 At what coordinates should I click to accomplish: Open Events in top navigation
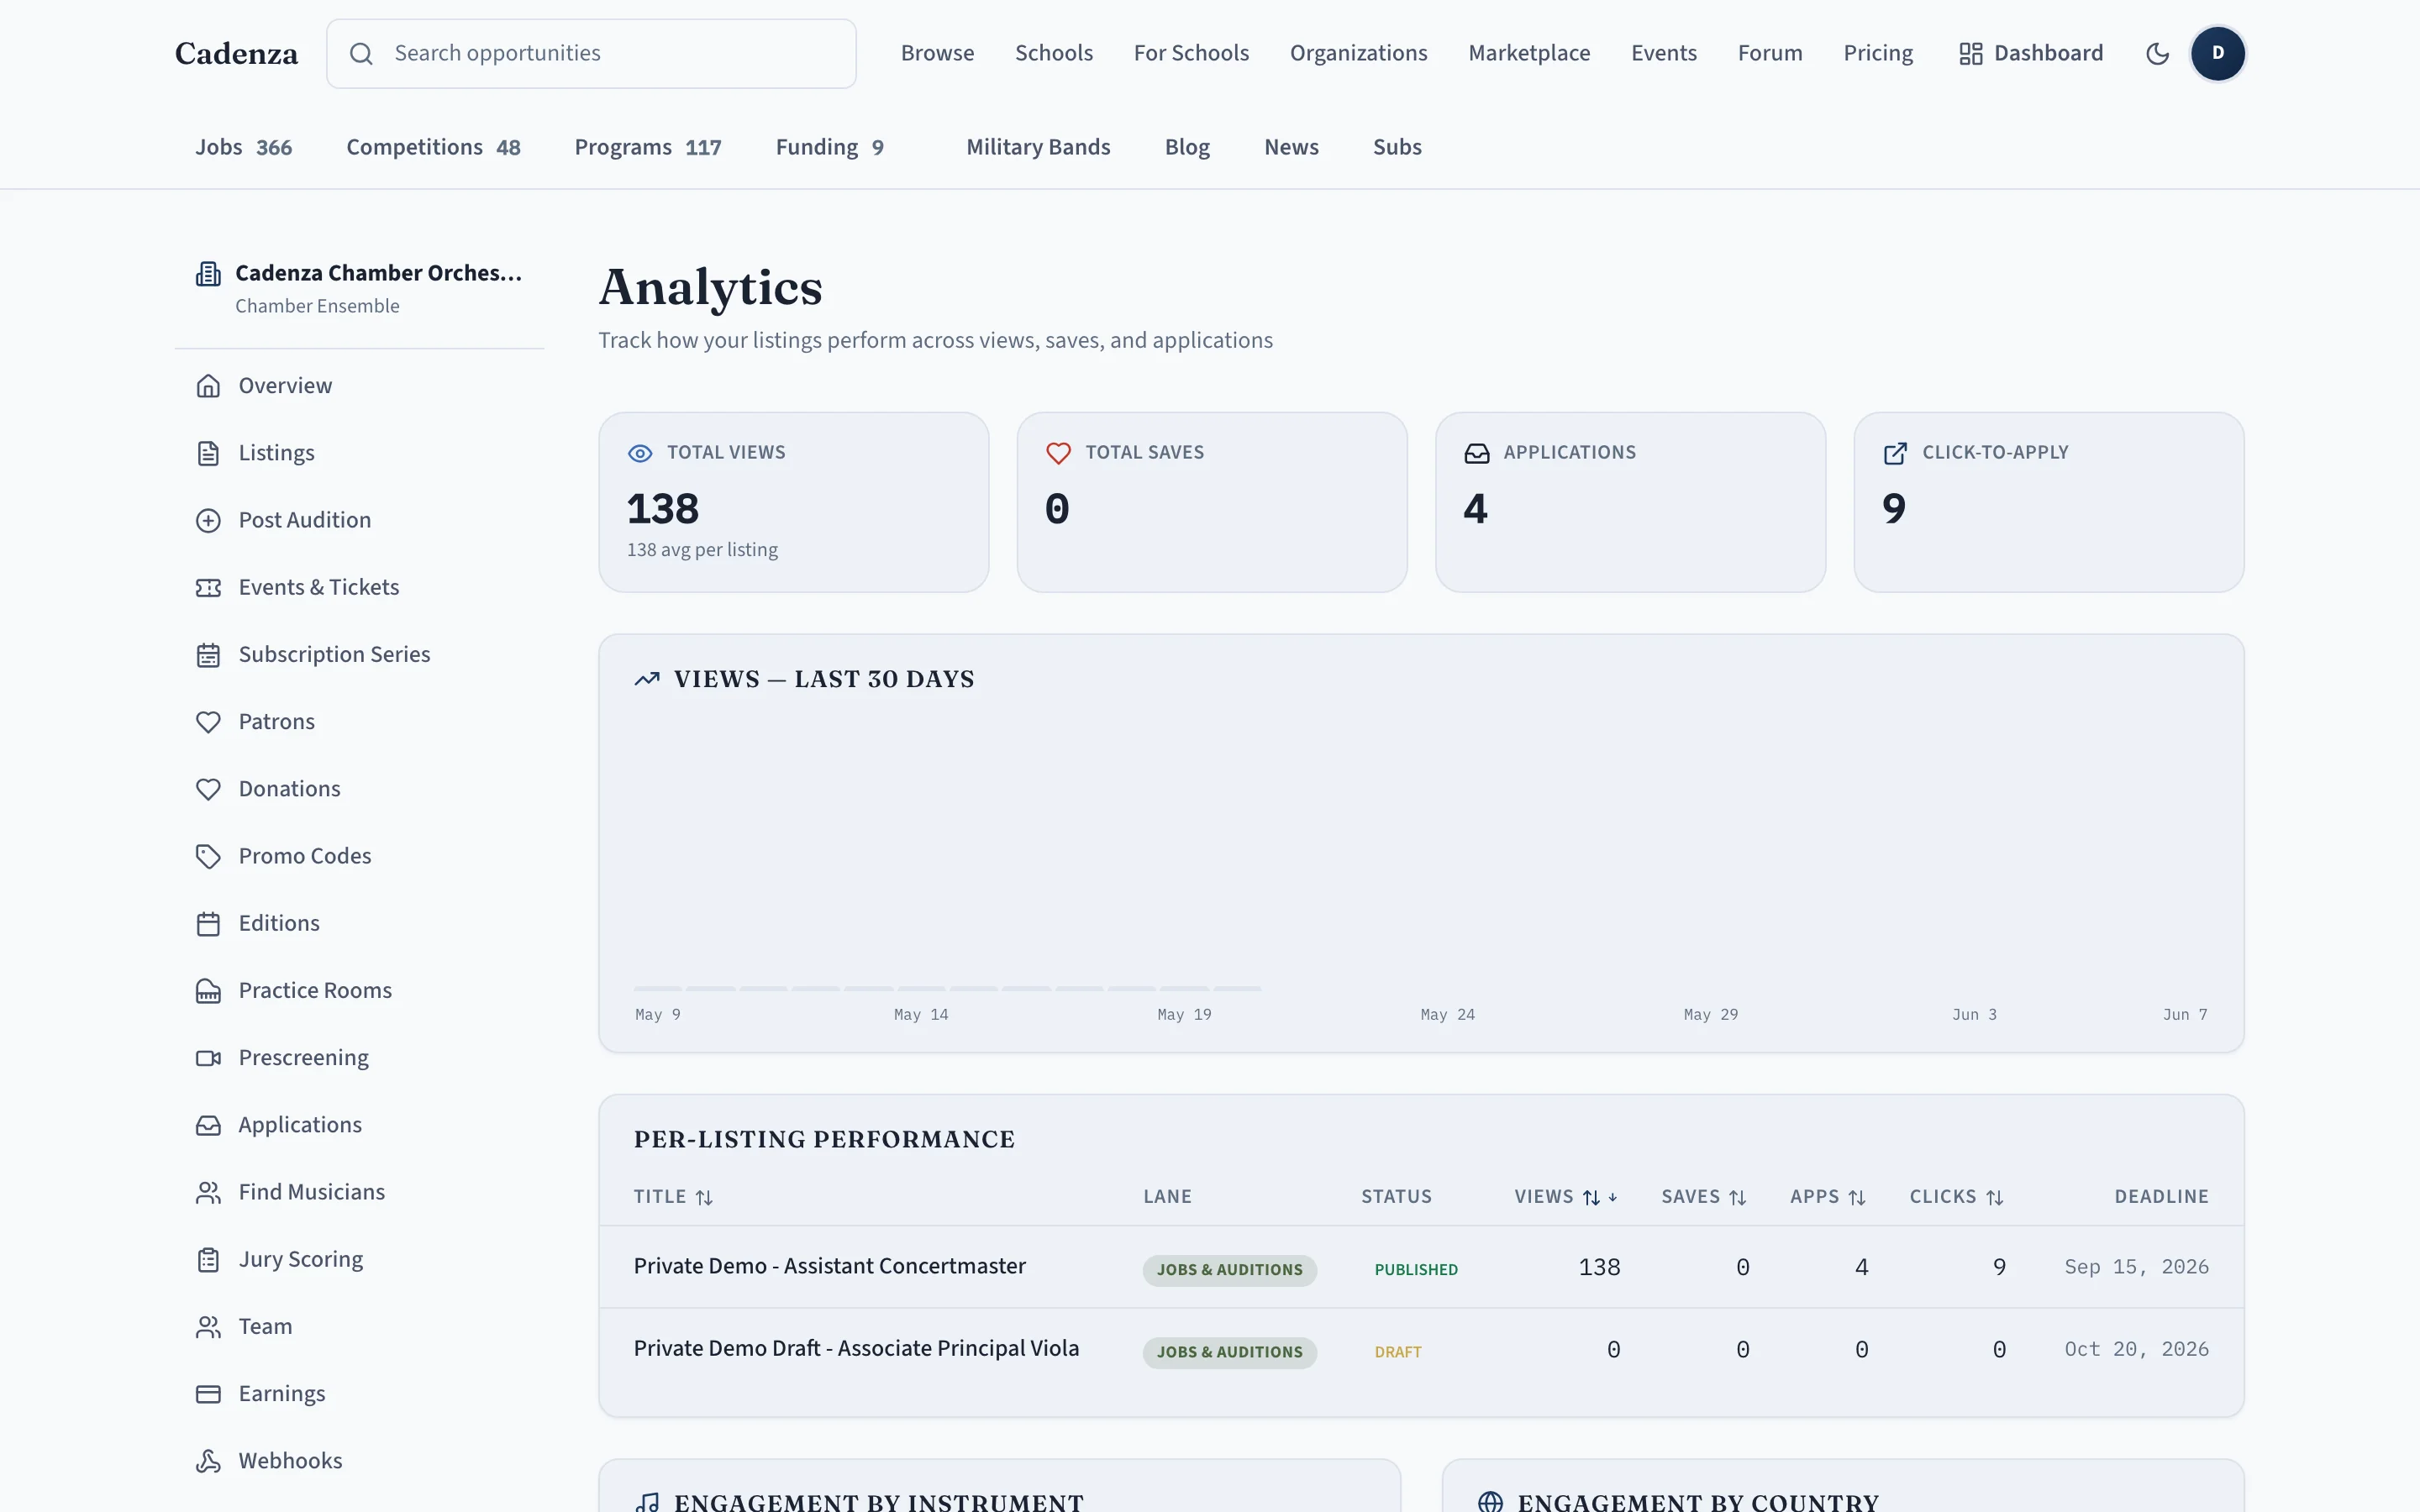(x=1663, y=53)
